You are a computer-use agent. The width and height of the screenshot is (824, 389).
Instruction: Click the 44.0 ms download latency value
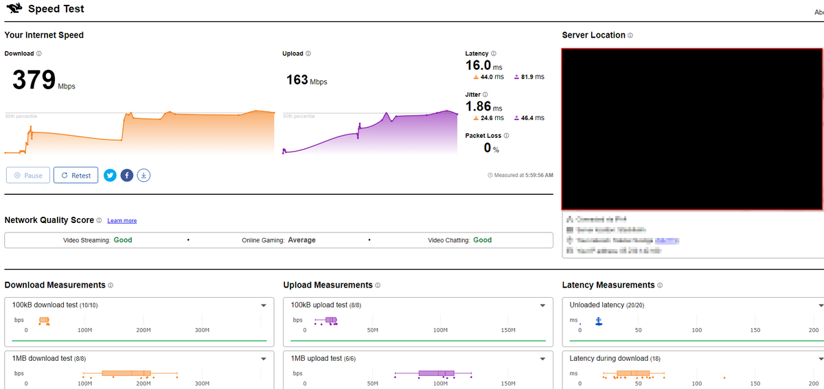click(488, 77)
